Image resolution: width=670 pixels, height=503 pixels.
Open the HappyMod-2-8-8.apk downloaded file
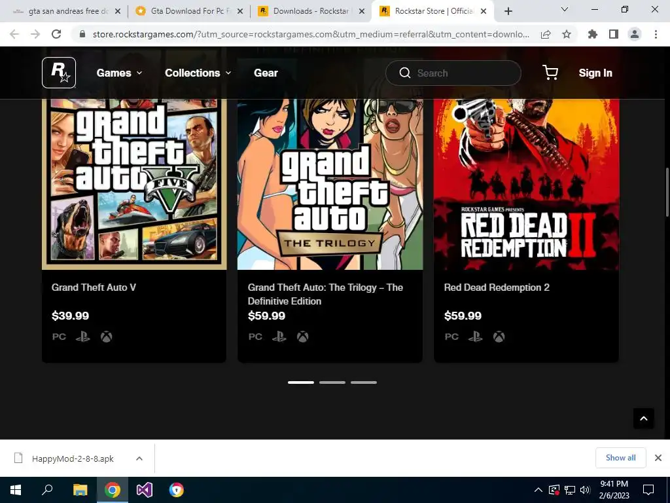click(x=73, y=458)
